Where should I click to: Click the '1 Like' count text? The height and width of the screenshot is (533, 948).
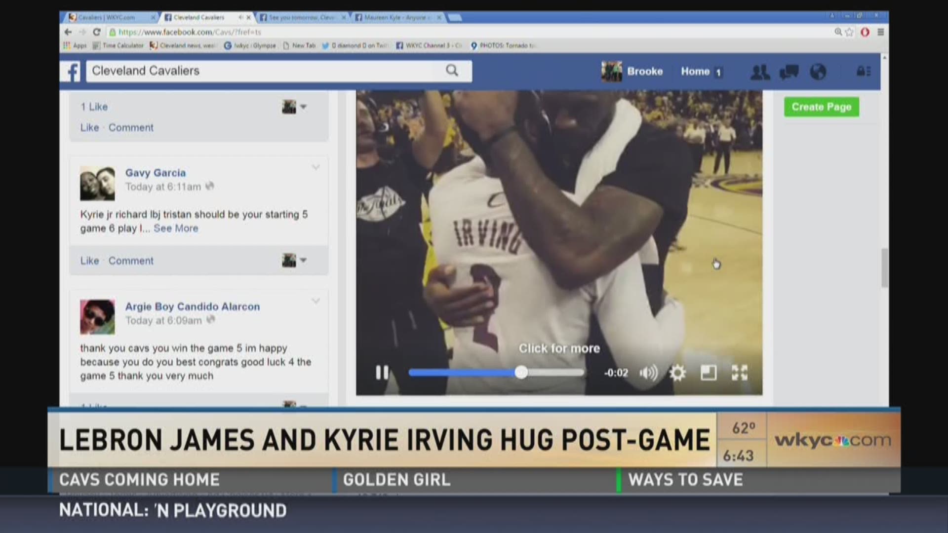click(94, 107)
